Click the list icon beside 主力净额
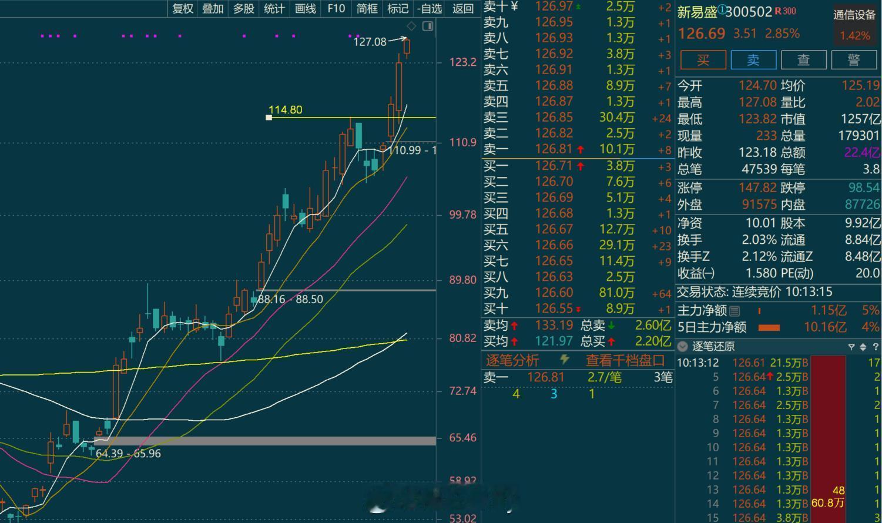 pyautogui.click(x=735, y=311)
